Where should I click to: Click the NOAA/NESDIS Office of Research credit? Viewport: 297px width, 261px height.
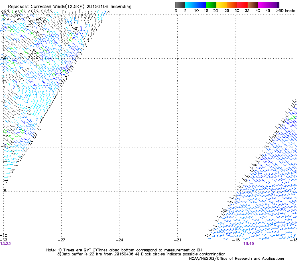point(236,259)
